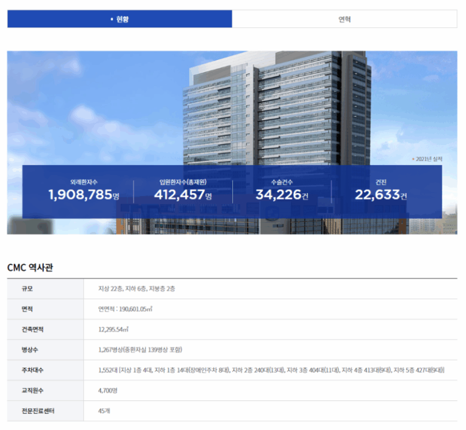Select the 34,226 surgery count
466x430 pixels.
coord(278,195)
